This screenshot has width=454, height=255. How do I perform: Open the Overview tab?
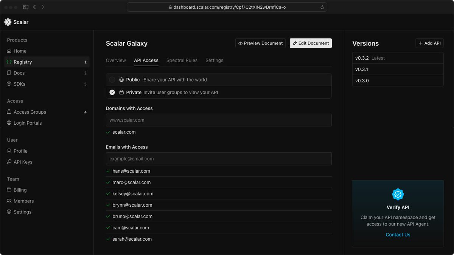point(116,60)
